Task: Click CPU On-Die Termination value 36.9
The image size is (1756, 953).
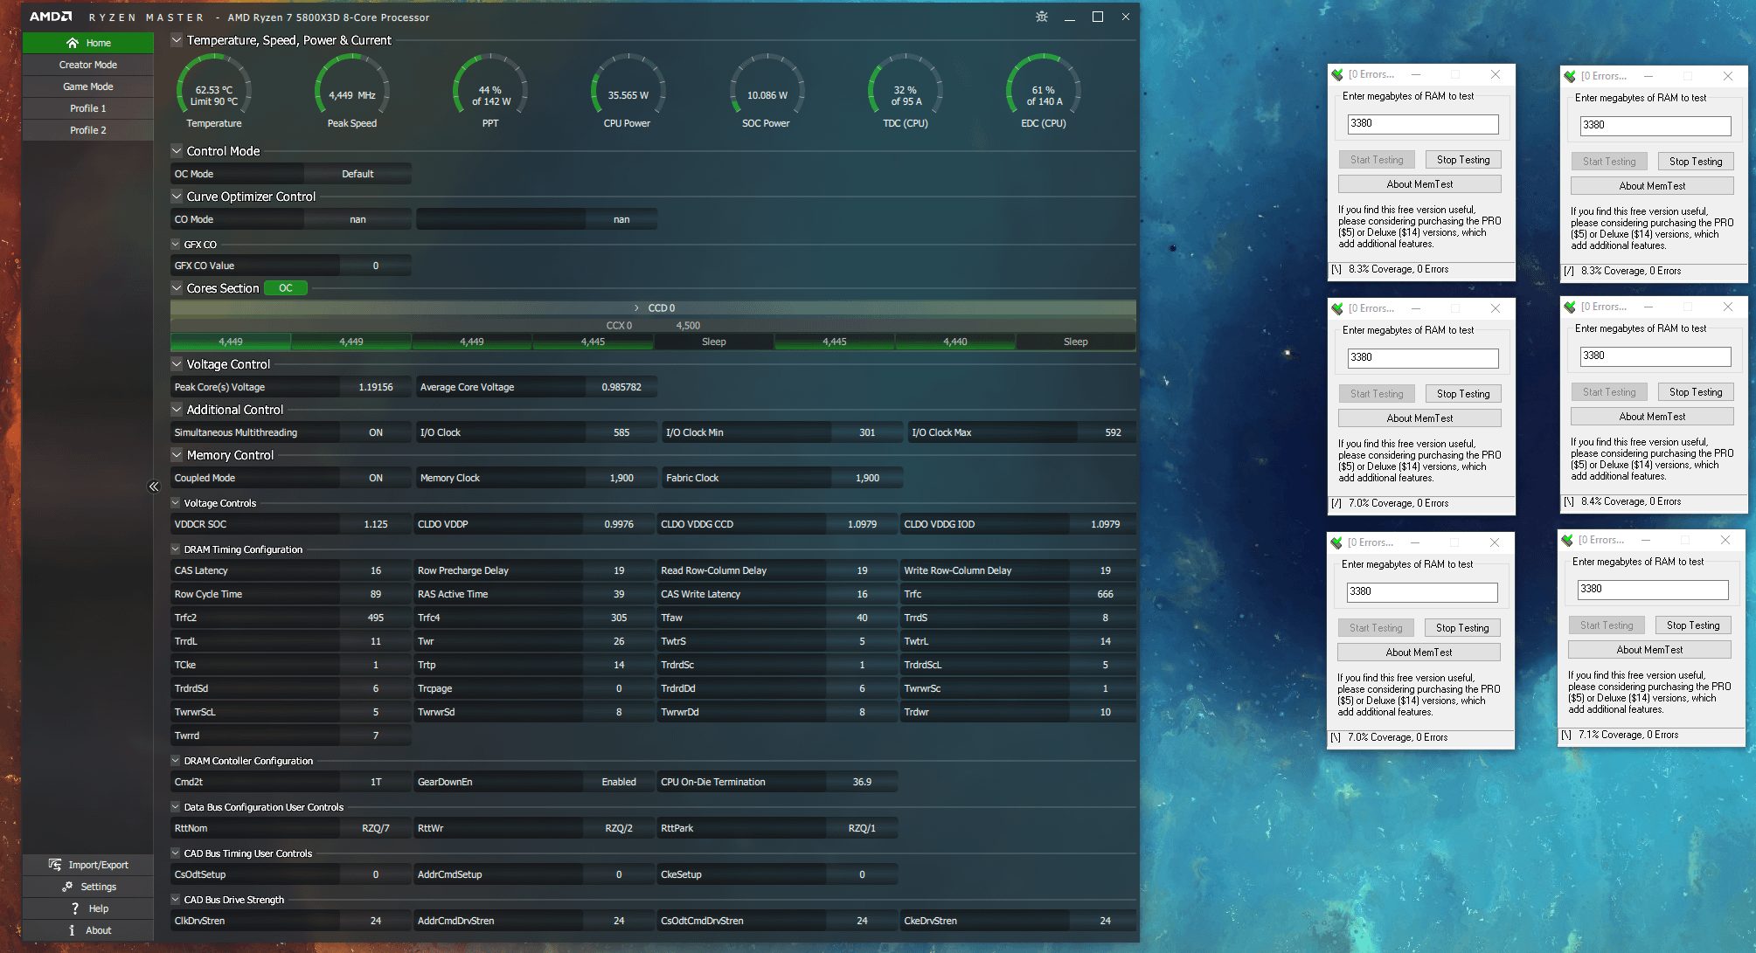Action: coord(862,782)
